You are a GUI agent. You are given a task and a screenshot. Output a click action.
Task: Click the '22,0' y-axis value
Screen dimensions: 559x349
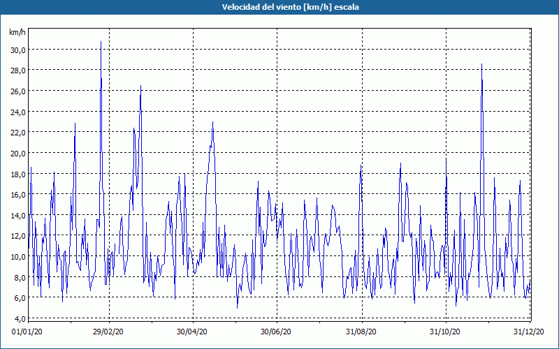coord(18,133)
